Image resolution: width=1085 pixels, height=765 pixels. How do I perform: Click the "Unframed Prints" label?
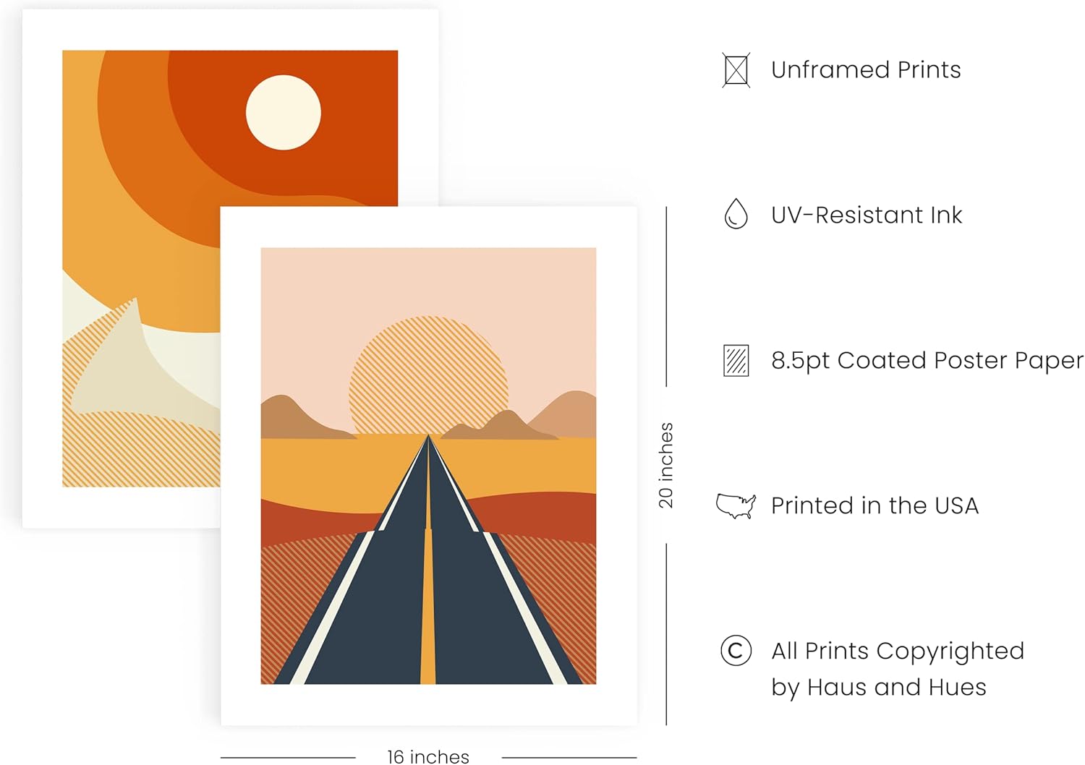tap(865, 70)
